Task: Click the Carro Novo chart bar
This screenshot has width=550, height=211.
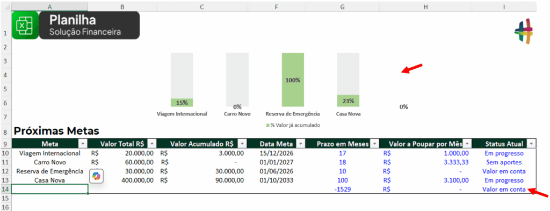Action: click(237, 79)
